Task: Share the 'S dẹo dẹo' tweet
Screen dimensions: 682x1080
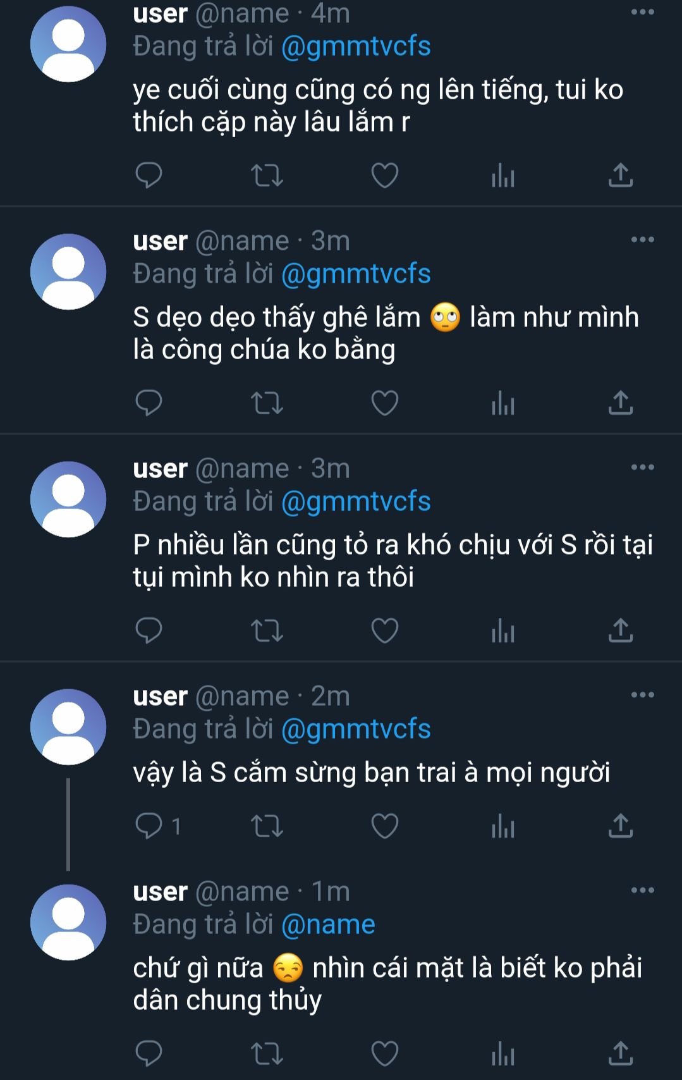Action: (x=621, y=403)
